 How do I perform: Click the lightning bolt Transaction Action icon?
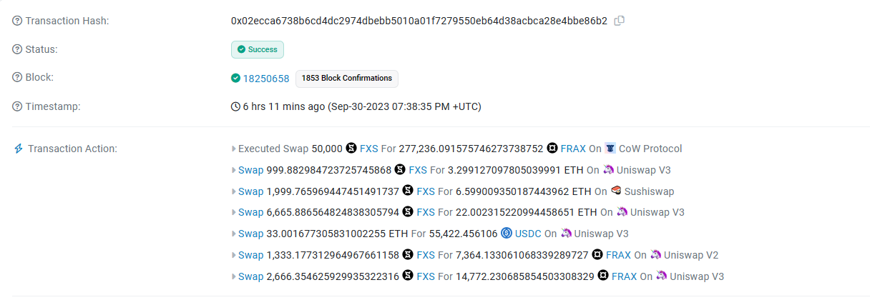pos(19,149)
